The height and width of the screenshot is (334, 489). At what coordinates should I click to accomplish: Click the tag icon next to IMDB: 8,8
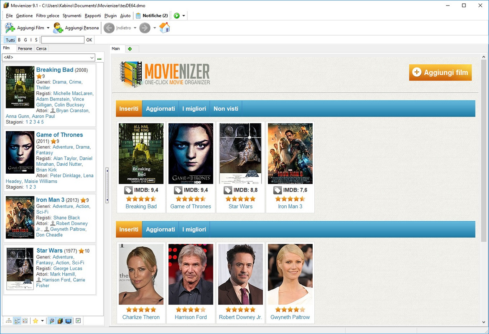point(228,190)
